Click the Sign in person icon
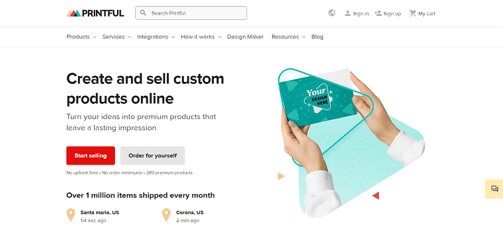Screen dimensions: 503x238 [x=347, y=13]
